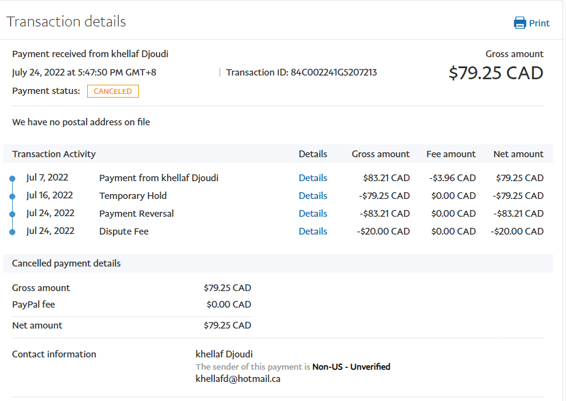
Task: View Details for Dispute Fee
Action: (312, 232)
